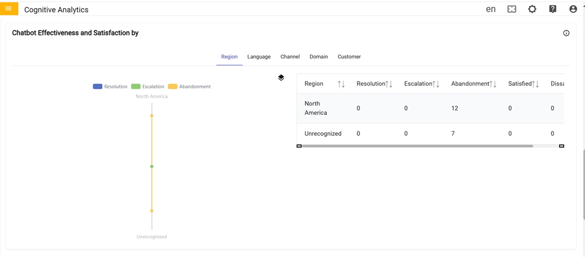Viewport: 585px width, 257px height.
Task: Click the table's horizontal scrollbar
Action: (x=418, y=146)
